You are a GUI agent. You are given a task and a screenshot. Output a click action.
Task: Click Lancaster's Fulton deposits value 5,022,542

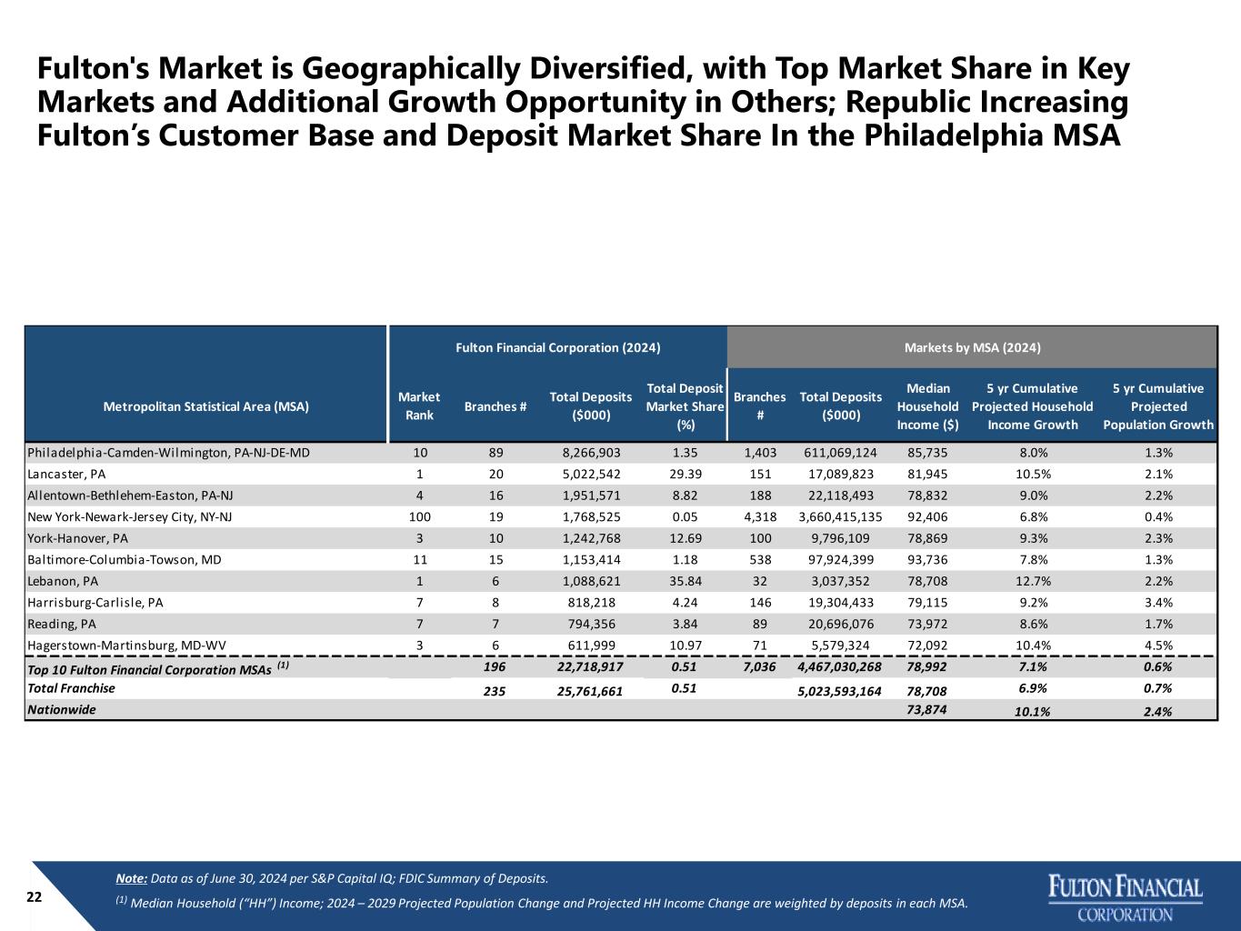592,474
